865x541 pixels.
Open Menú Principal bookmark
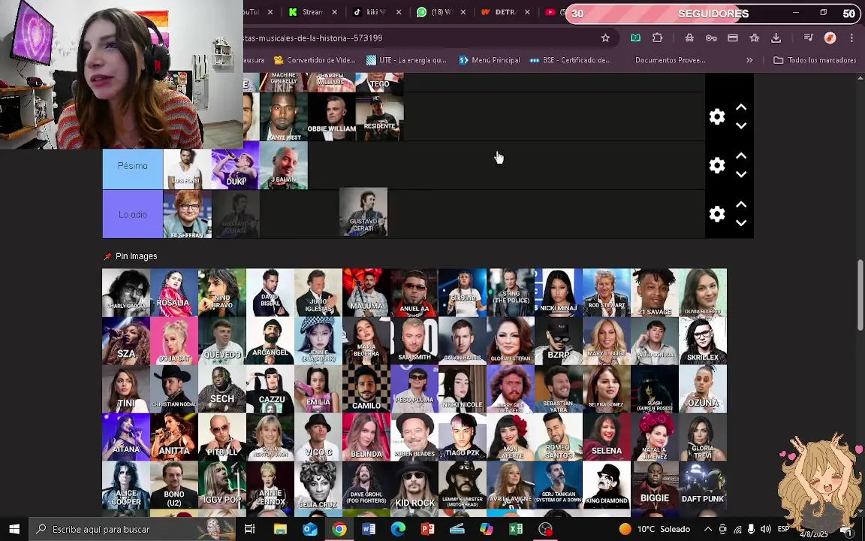click(x=490, y=60)
